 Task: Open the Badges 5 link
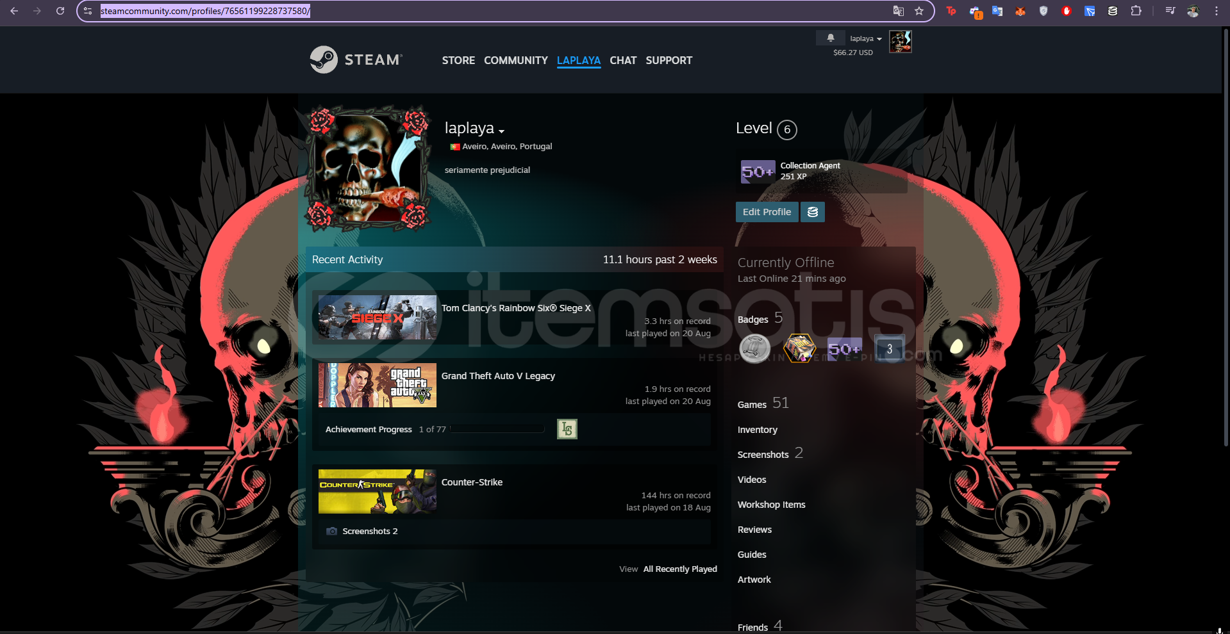pos(760,318)
